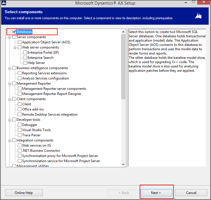The height and width of the screenshot is (200, 211).
Task: Check the Developer tools checkbox
Action: (x=14, y=120)
